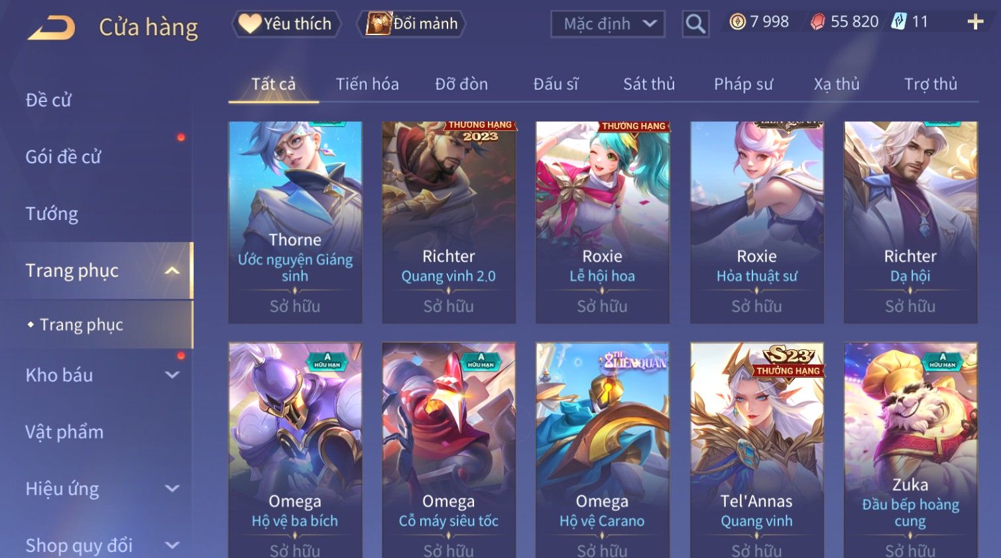Open Yêu thích favorites heart button
The width and height of the screenshot is (1001, 558).
click(286, 24)
